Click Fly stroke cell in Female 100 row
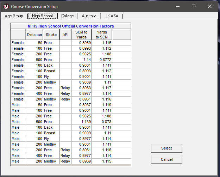 (51, 77)
